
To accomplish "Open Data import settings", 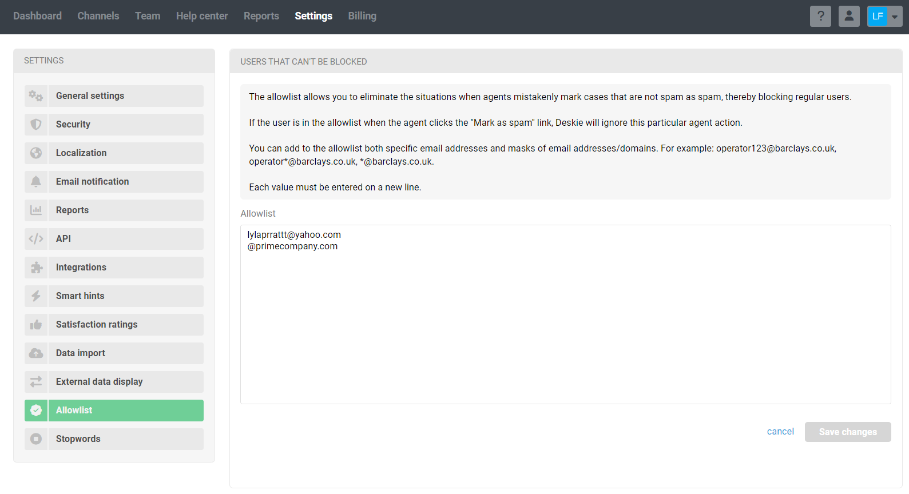I will (x=114, y=353).
